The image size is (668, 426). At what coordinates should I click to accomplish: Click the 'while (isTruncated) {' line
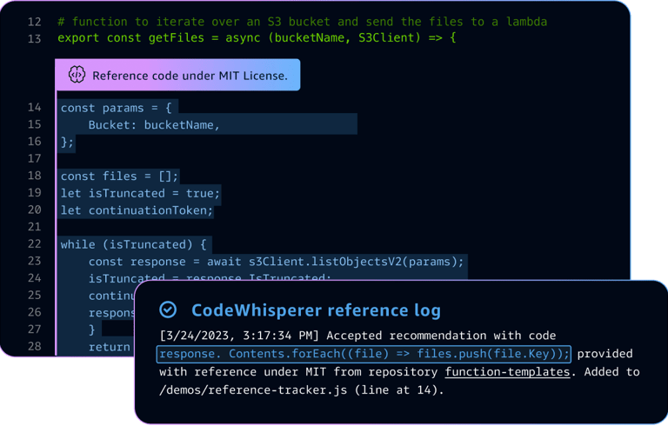tap(133, 244)
